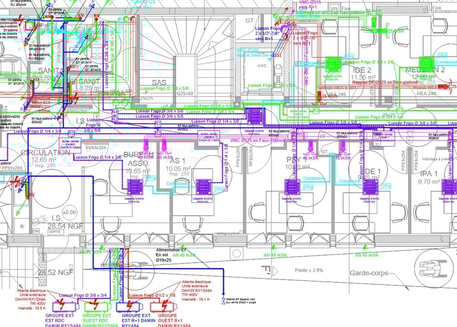Click the IPA 1 room label
Viewport: 457px width, 327px height.
pyautogui.click(x=428, y=174)
